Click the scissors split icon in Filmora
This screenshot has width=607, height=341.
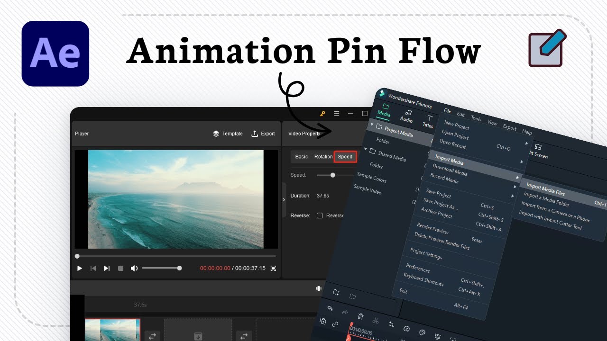tap(376, 320)
